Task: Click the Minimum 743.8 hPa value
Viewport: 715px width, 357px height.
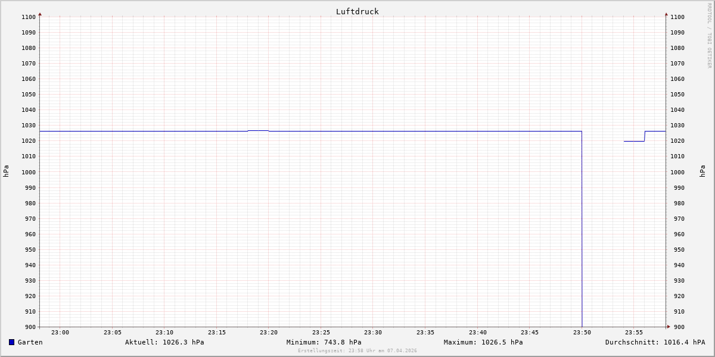Action: coord(324,342)
